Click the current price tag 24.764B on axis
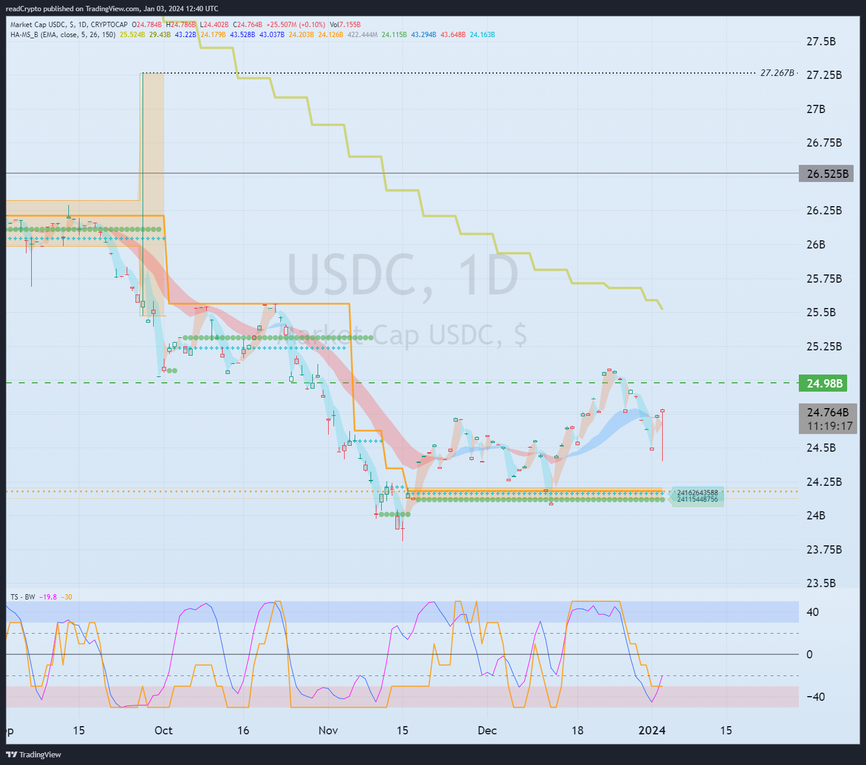The image size is (866, 765). coord(828,412)
